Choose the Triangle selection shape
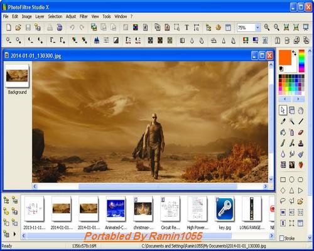The height and width of the screenshot is (251, 314). click(291, 190)
